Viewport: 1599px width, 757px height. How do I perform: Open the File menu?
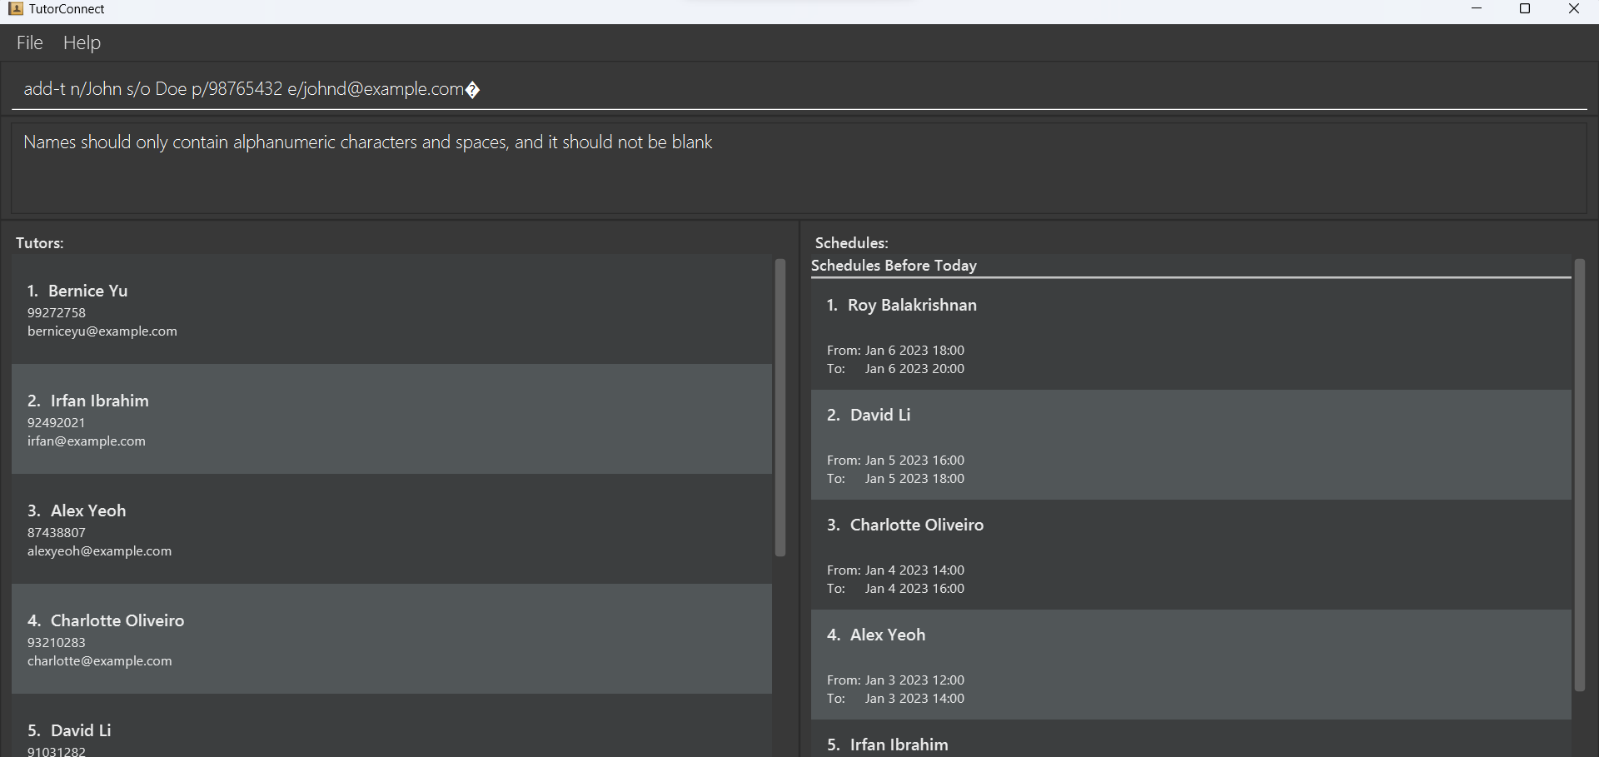tap(30, 42)
